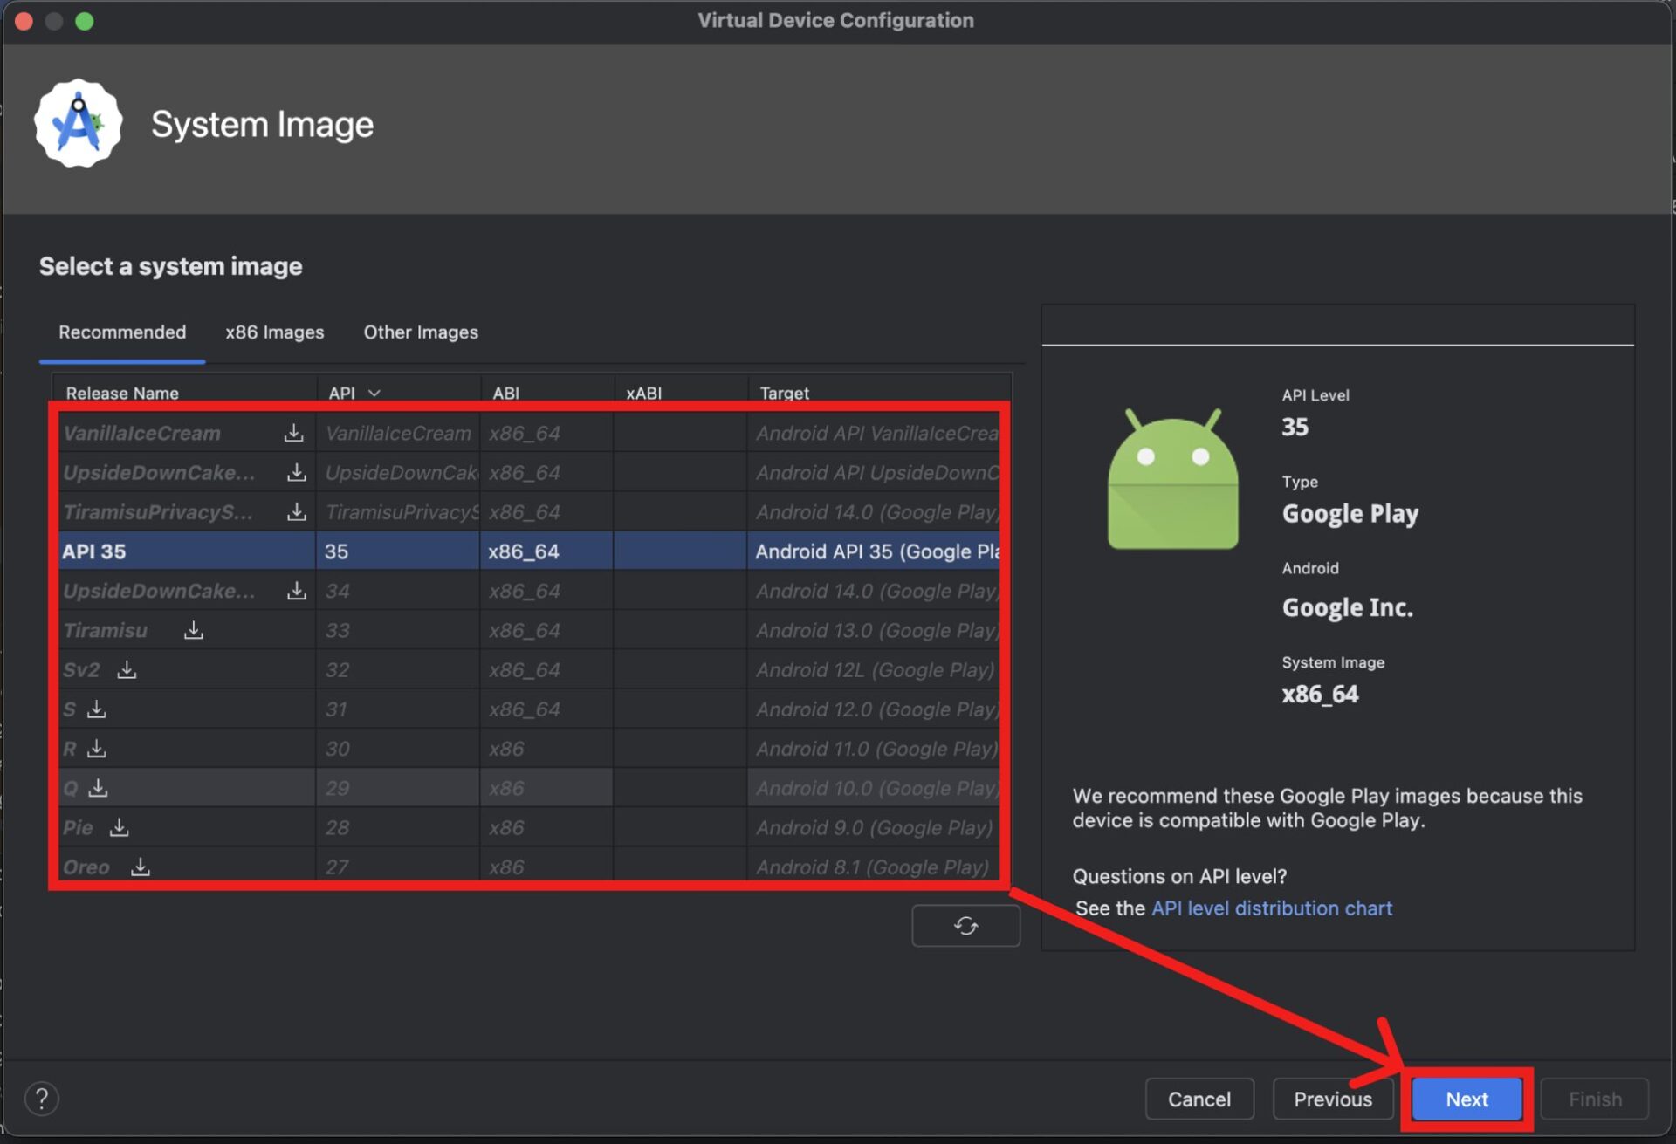Click the Release Name column header

click(122, 393)
